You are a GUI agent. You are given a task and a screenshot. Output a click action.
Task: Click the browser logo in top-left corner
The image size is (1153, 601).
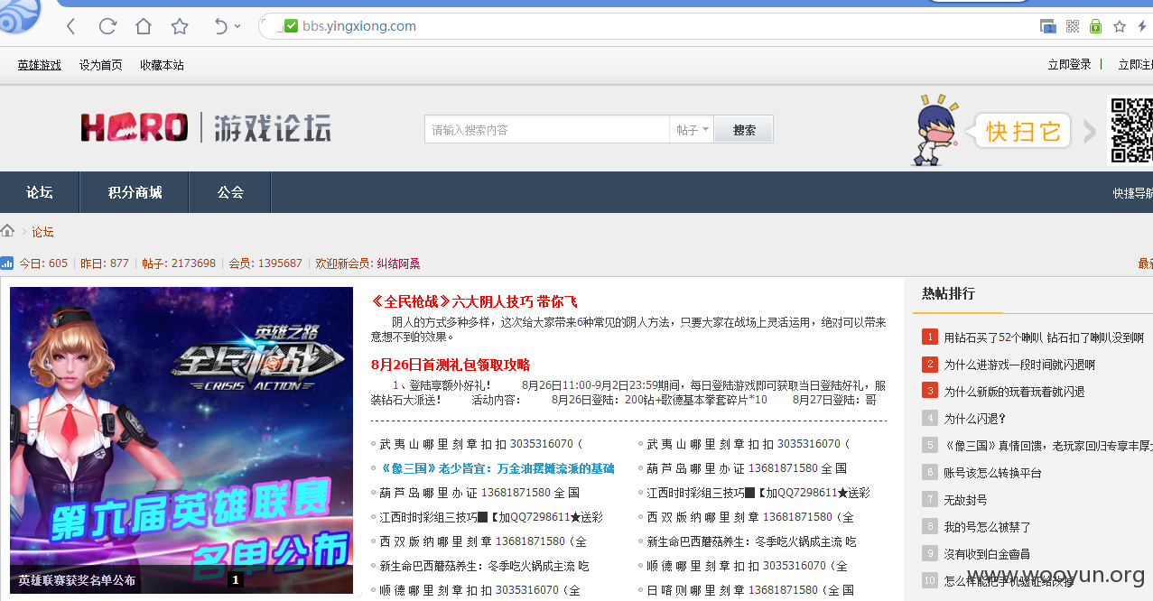click(x=20, y=14)
